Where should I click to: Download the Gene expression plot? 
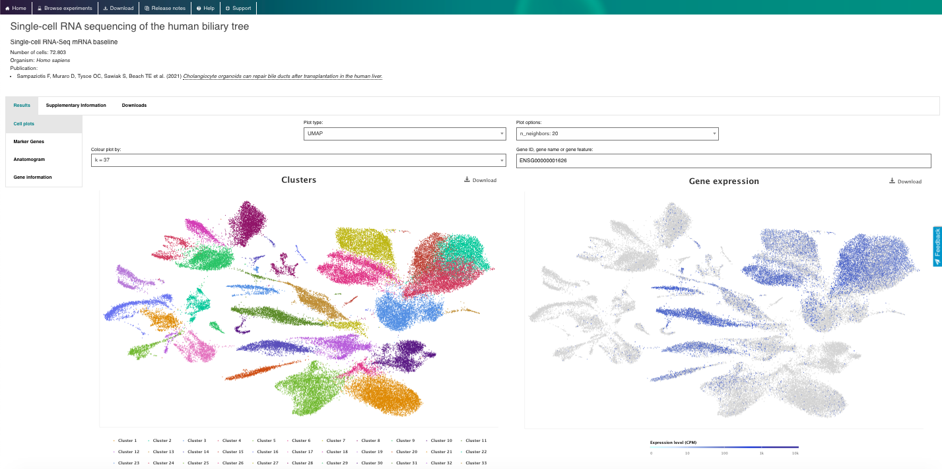[905, 181]
